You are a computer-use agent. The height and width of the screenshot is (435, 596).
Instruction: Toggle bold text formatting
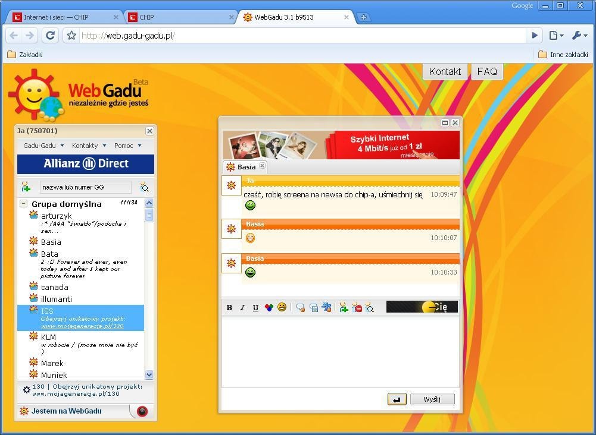229,307
